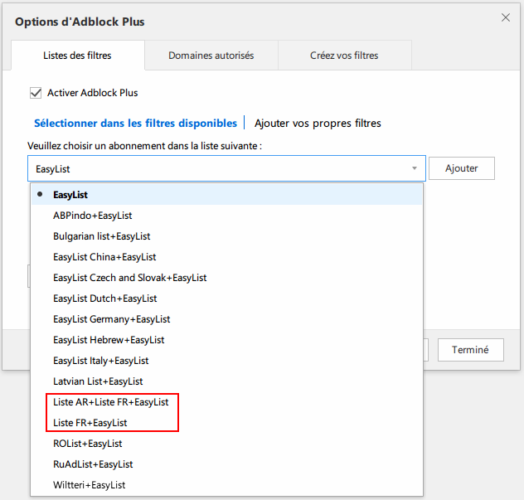
Task: Select Liste FR+EasyList subscription
Action: click(226, 422)
